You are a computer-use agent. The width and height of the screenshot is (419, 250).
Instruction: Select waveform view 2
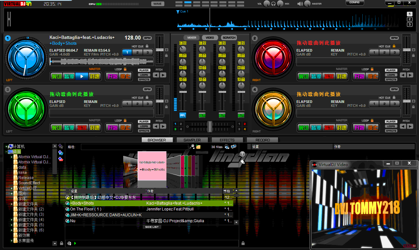click(409, 19)
